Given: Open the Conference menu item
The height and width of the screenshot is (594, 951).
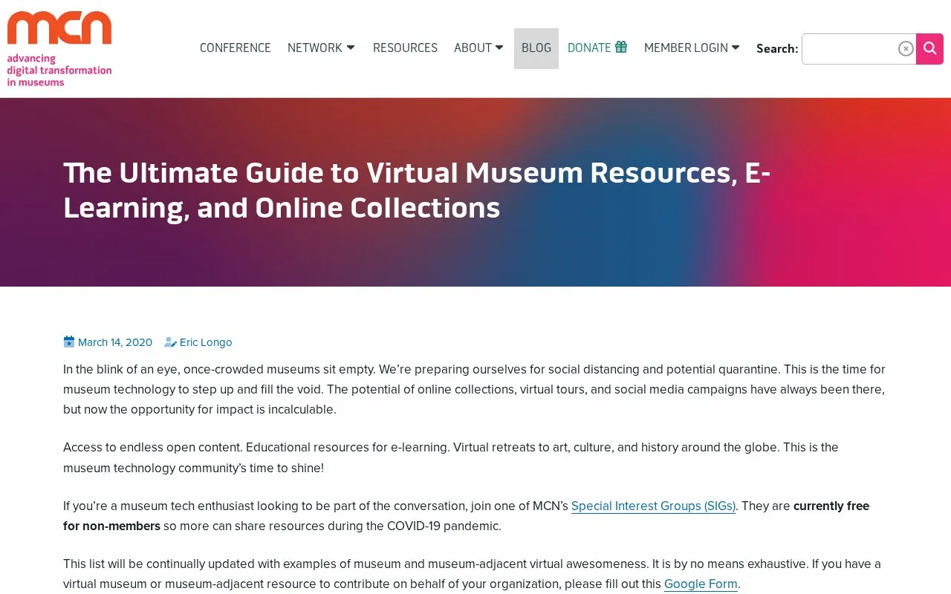Looking at the screenshot, I should click(236, 48).
